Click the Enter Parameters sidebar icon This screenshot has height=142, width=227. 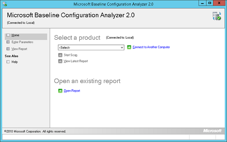click(x=8, y=42)
